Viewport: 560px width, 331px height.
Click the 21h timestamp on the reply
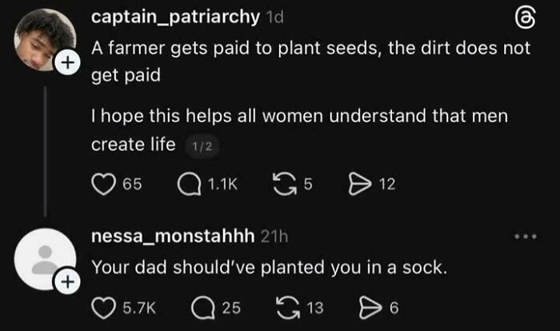pyautogui.click(x=274, y=237)
